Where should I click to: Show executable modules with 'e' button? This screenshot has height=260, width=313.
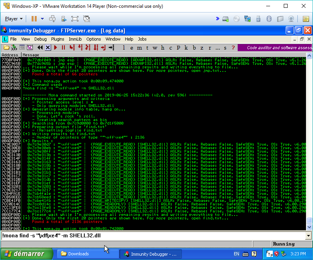point(131,48)
